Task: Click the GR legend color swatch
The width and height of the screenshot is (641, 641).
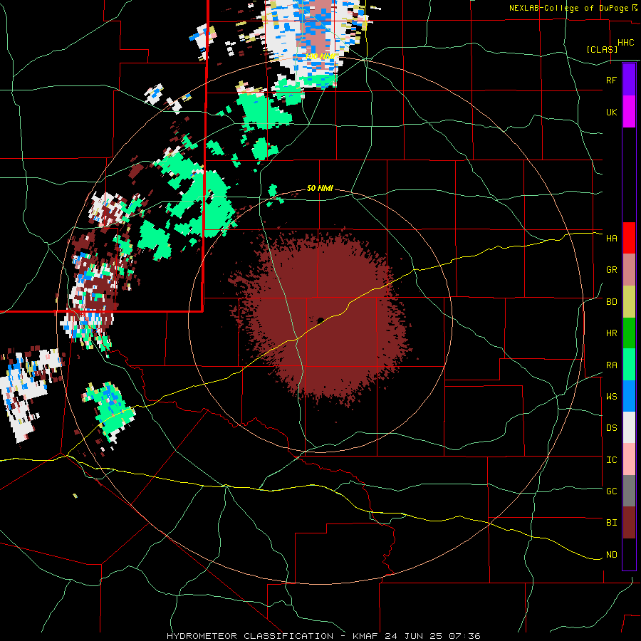Action: (629, 269)
